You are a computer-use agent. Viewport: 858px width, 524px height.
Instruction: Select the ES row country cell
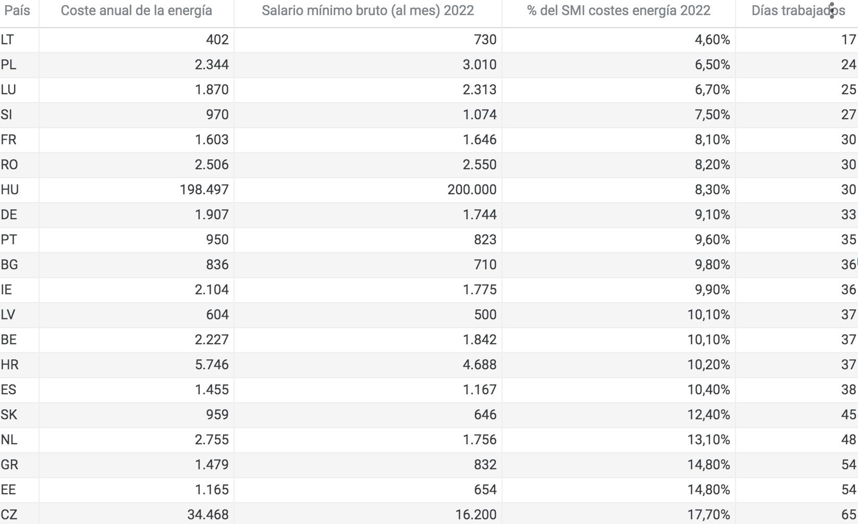[8, 390]
